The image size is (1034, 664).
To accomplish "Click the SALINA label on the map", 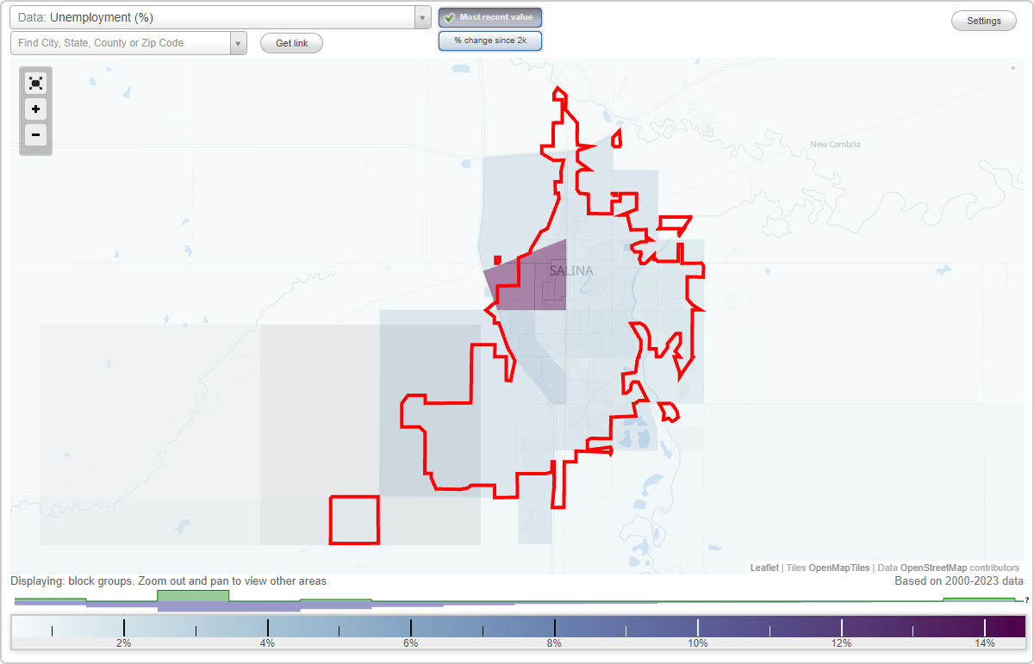I will coord(572,270).
